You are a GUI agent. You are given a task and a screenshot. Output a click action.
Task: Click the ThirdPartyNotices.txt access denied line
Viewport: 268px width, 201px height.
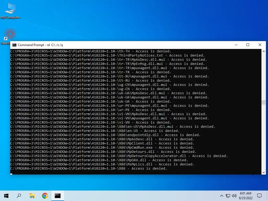coord(107,55)
